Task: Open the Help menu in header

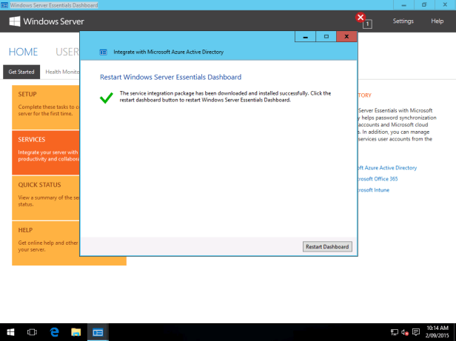Action: [x=437, y=21]
